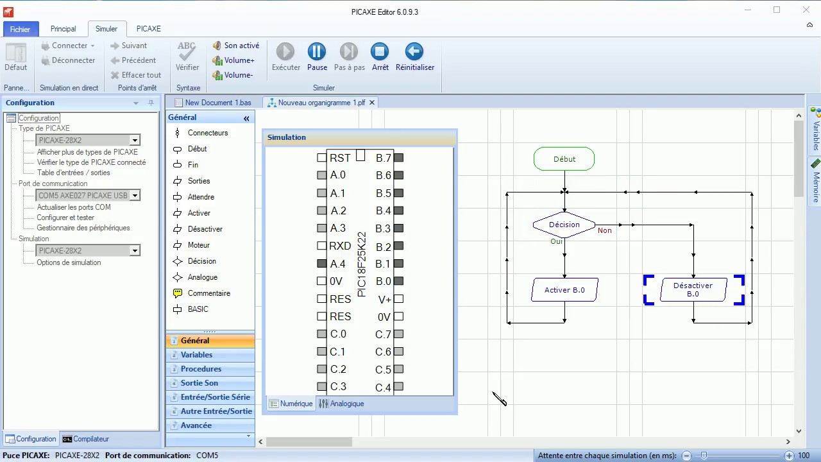Viewport: 821px width, 462px height.
Task: Reset simulation with Réinitialiser
Action: [x=414, y=56]
